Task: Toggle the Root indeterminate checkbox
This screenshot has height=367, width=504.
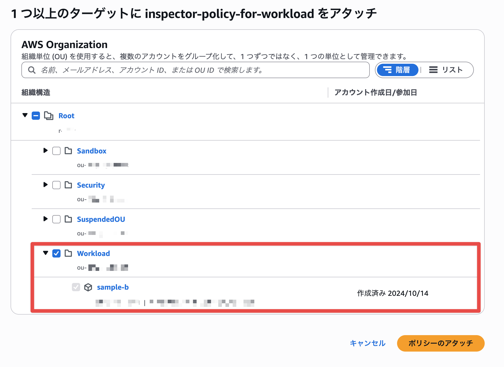Action: (x=36, y=116)
